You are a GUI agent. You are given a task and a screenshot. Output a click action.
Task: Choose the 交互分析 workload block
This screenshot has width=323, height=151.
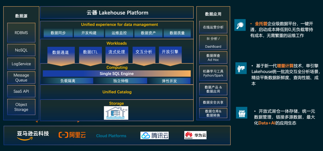click(144, 56)
